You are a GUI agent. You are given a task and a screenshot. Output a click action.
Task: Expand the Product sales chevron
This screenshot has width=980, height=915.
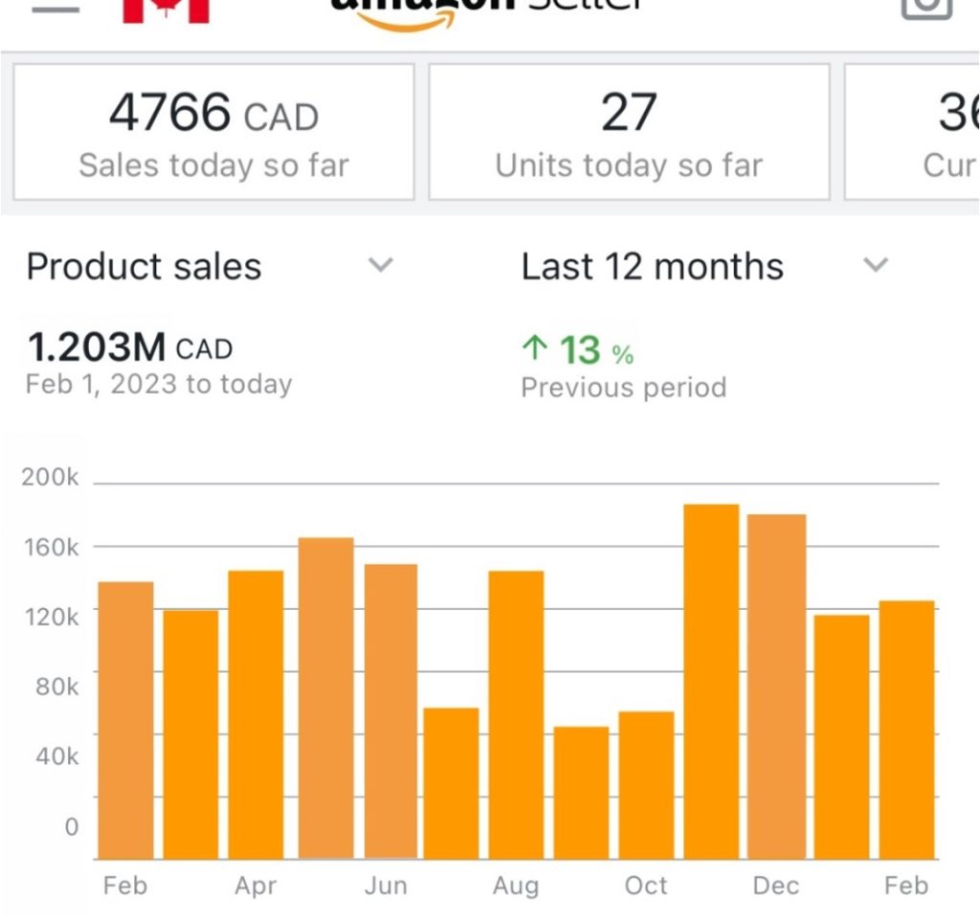click(x=381, y=265)
